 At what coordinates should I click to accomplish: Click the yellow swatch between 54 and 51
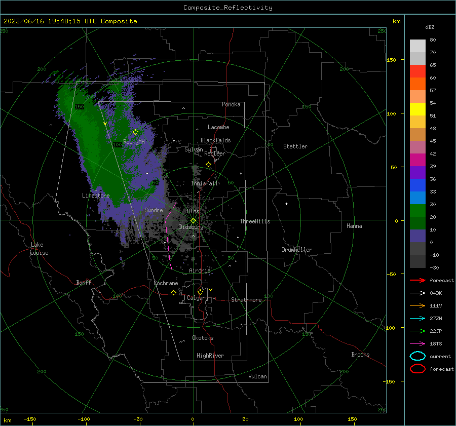(x=417, y=109)
